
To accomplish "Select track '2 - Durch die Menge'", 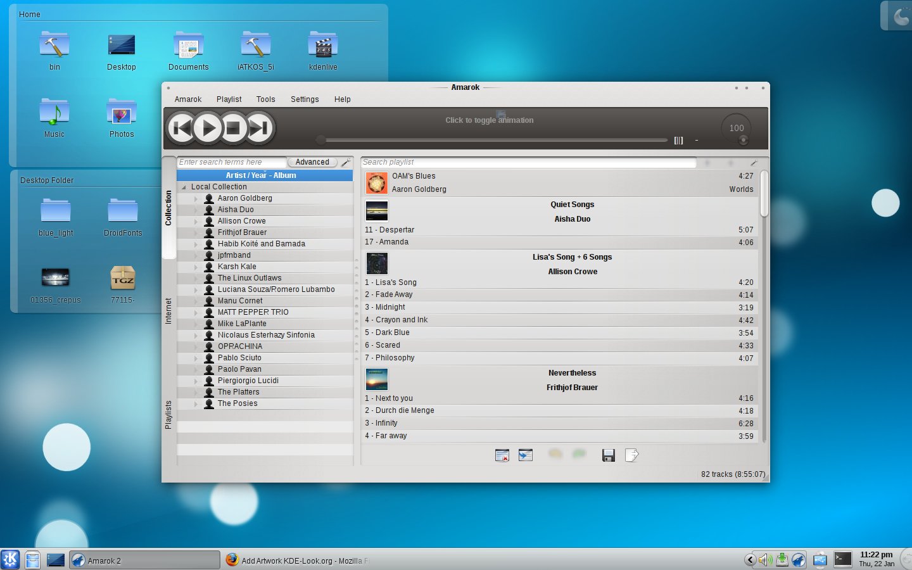I will (x=560, y=410).
